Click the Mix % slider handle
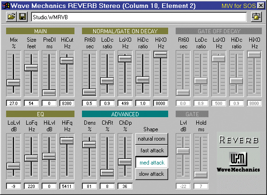Screen dimensions: 267x195 [14, 82]
